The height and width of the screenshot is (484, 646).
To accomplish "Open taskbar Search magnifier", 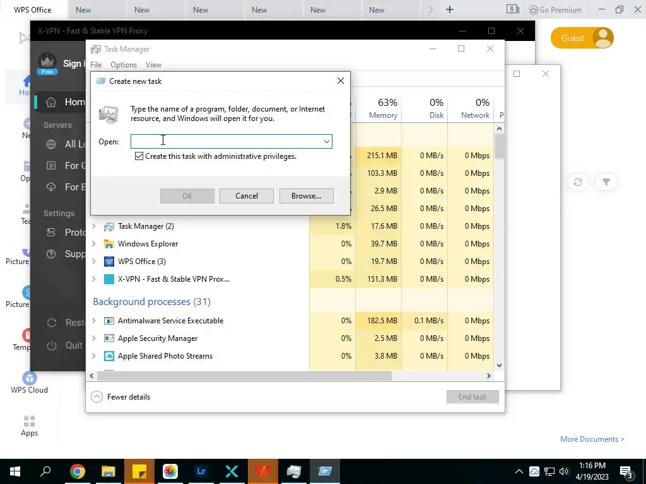I will tap(45, 471).
